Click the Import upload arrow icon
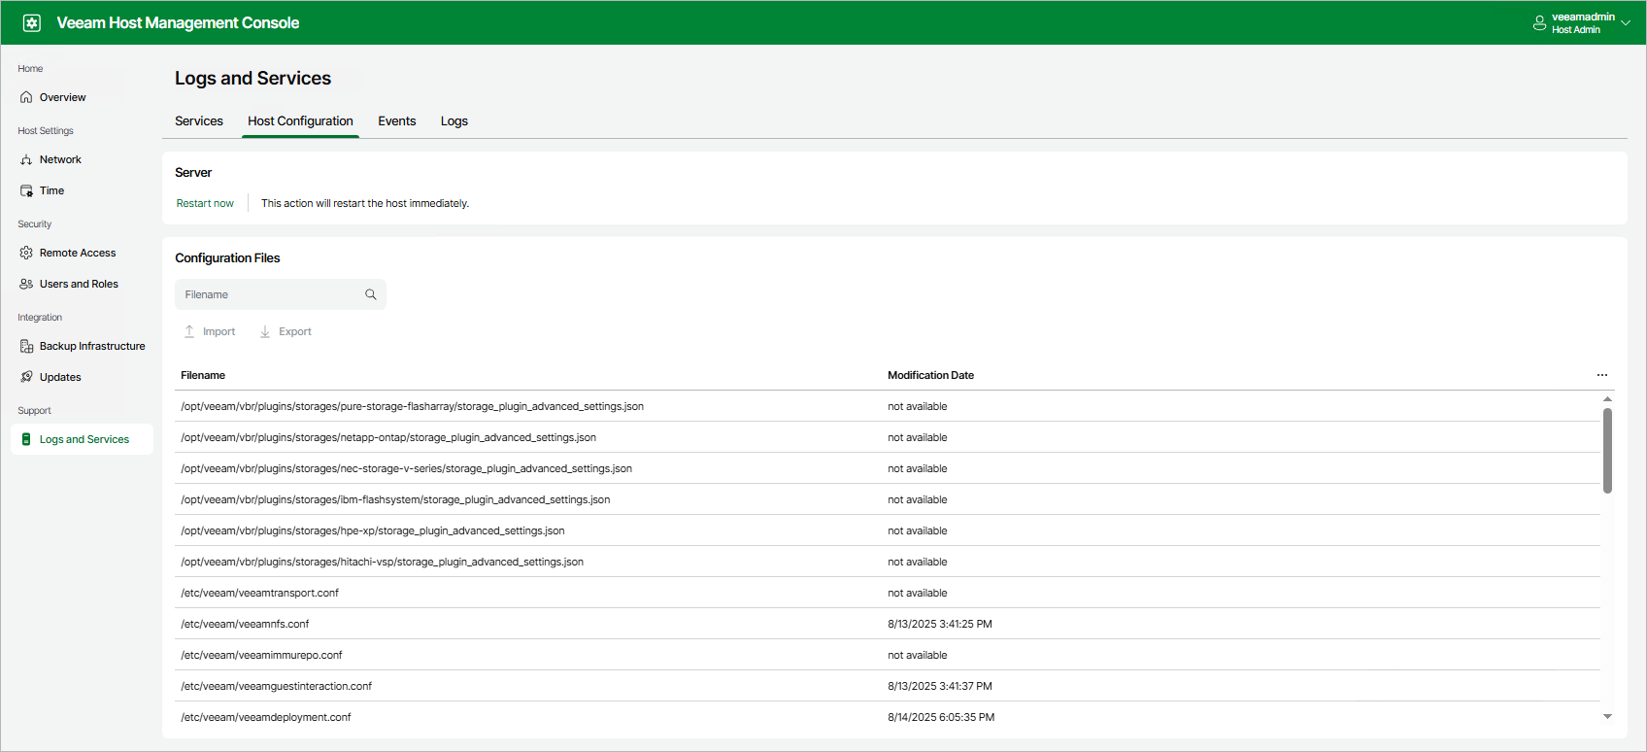The image size is (1647, 752). (x=189, y=331)
